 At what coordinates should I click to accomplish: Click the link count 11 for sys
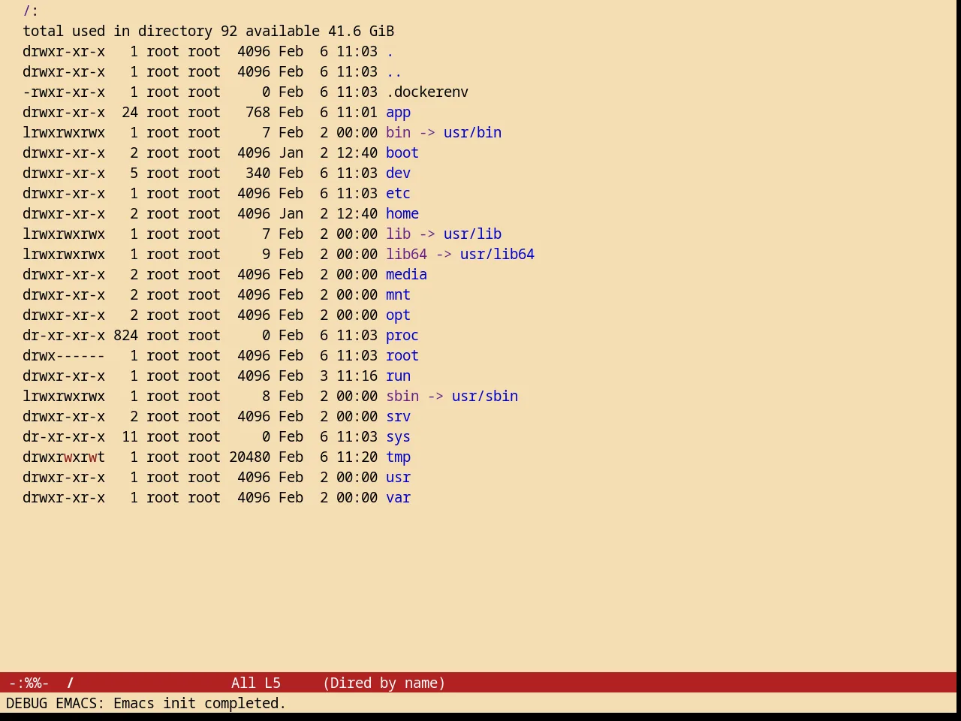[x=130, y=437]
